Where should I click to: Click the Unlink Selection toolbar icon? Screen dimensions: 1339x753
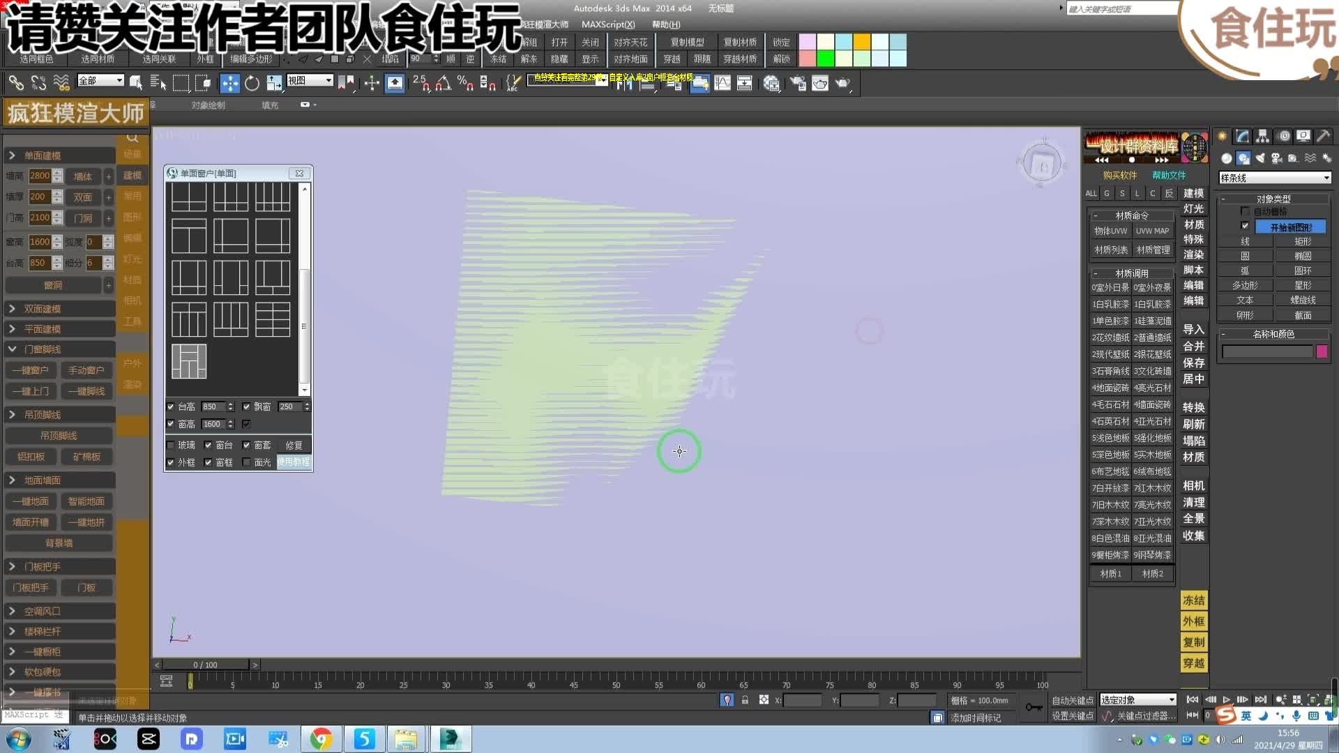click(38, 83)
